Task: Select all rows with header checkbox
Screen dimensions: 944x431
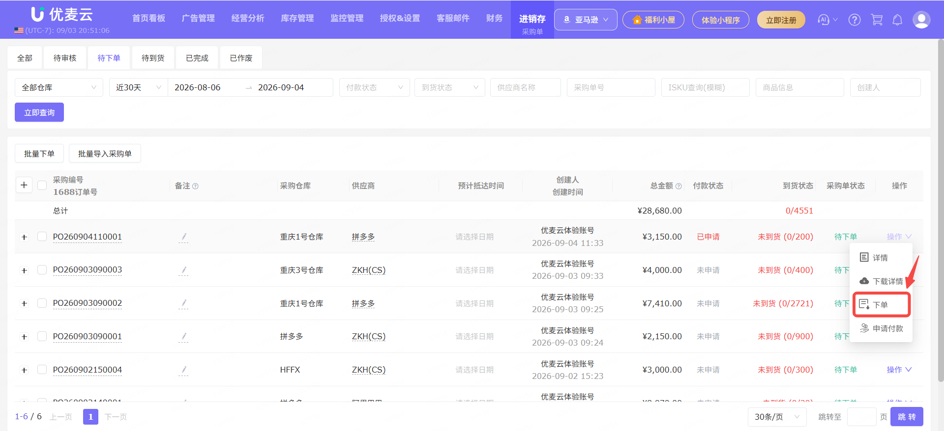Action: click(x=42, y=185)
